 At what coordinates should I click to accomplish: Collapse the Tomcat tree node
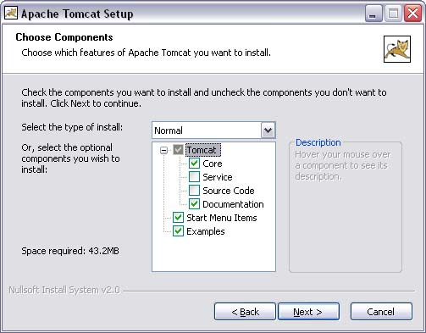163,150
